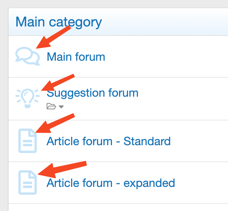Viewport: 228px width, 211px height.
Task: Open the Main category heading link
Action: click(59, 22)
